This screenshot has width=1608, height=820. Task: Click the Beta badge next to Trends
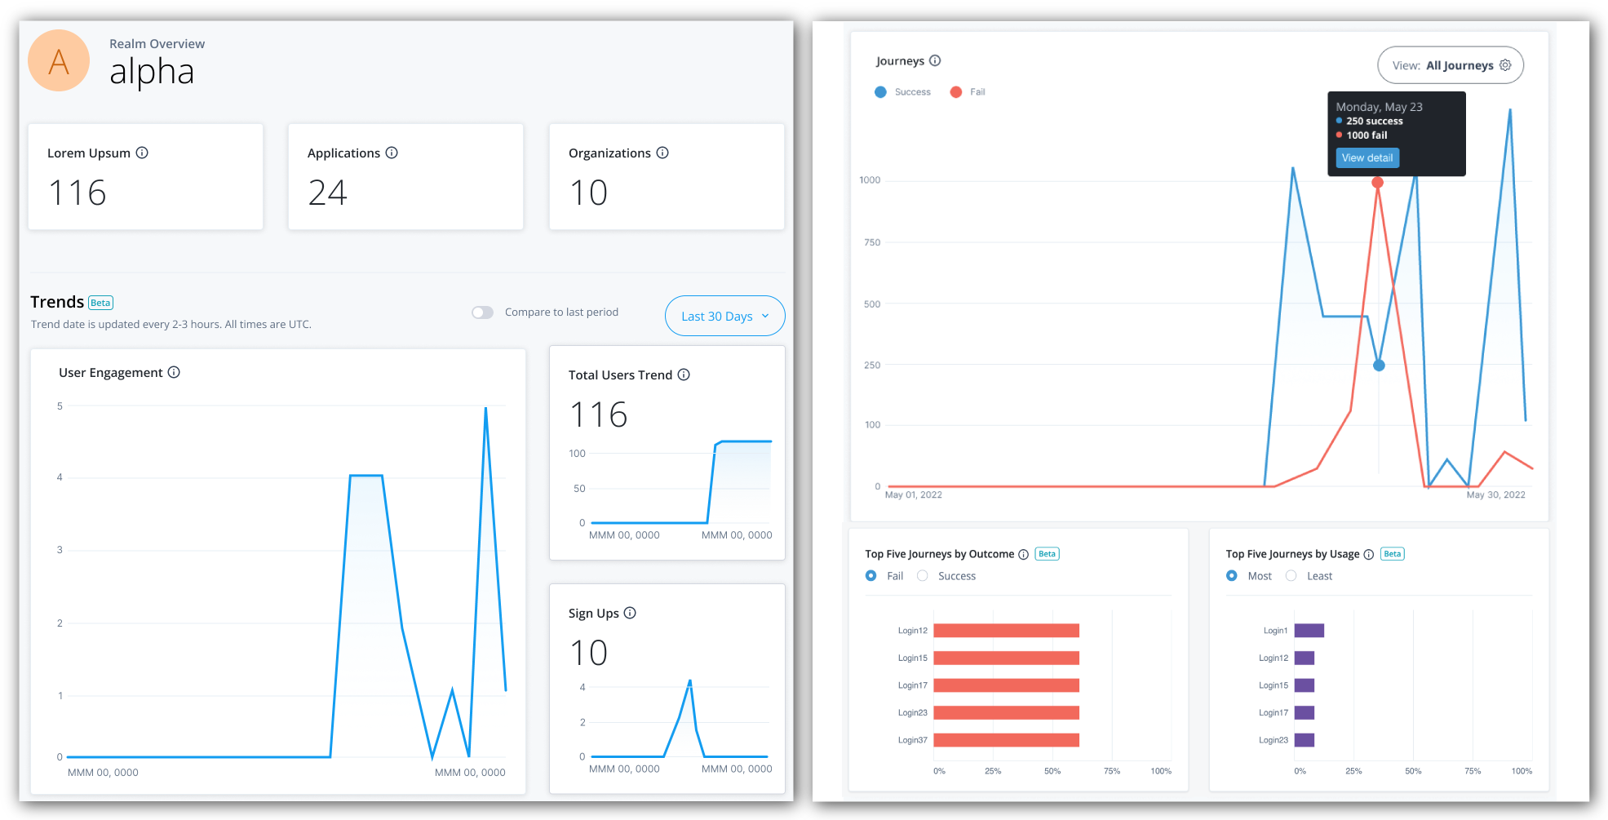(100, 302)
